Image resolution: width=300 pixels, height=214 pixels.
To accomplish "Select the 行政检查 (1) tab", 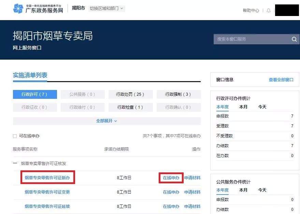I will (130, 107).
